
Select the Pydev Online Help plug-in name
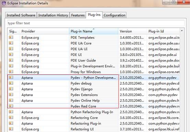point(85,100)
